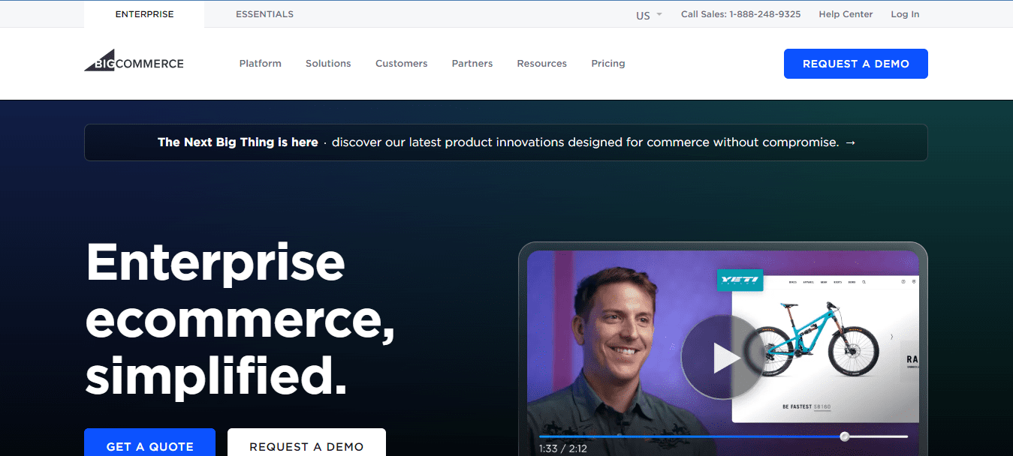The image size is (1013, 456).
Task: Click the next chevron beside the bike image
Action: pyautogui.click(x=891, y=337)
